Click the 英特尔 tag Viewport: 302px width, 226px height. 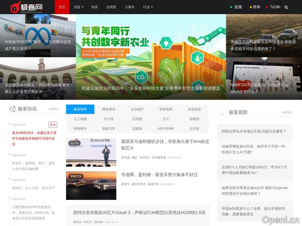tap(77, 222)
